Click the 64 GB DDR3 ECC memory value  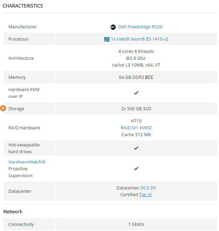(x=136, y=77)
